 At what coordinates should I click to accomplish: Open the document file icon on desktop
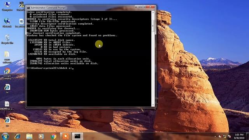(x=7, y=105)
